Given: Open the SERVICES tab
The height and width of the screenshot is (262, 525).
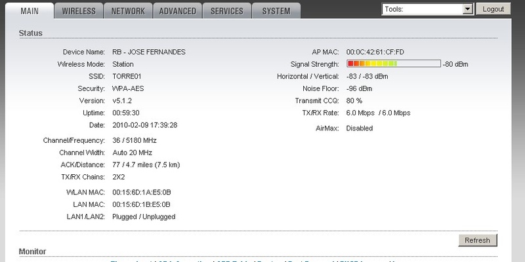Looking at the screenshot, I should 226,11.
